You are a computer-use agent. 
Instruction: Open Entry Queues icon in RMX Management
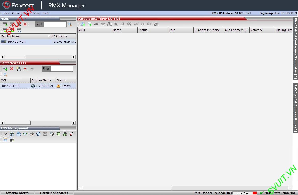click(25, 134)
